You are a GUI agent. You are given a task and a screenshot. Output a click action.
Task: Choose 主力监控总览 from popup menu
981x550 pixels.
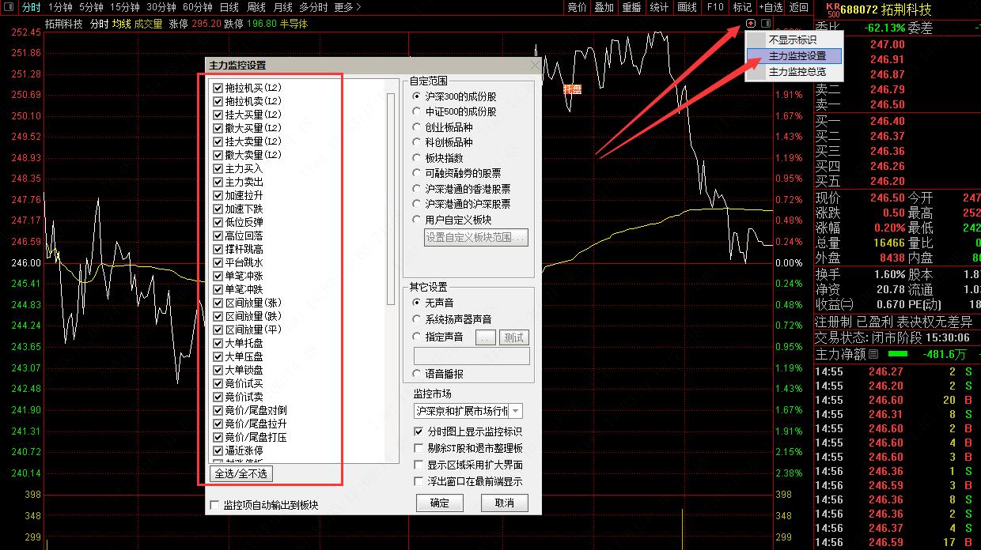pos(797,72)
